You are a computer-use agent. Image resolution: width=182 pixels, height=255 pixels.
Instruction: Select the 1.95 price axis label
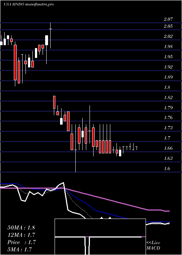pyautogui.click(x=168, y=56)
